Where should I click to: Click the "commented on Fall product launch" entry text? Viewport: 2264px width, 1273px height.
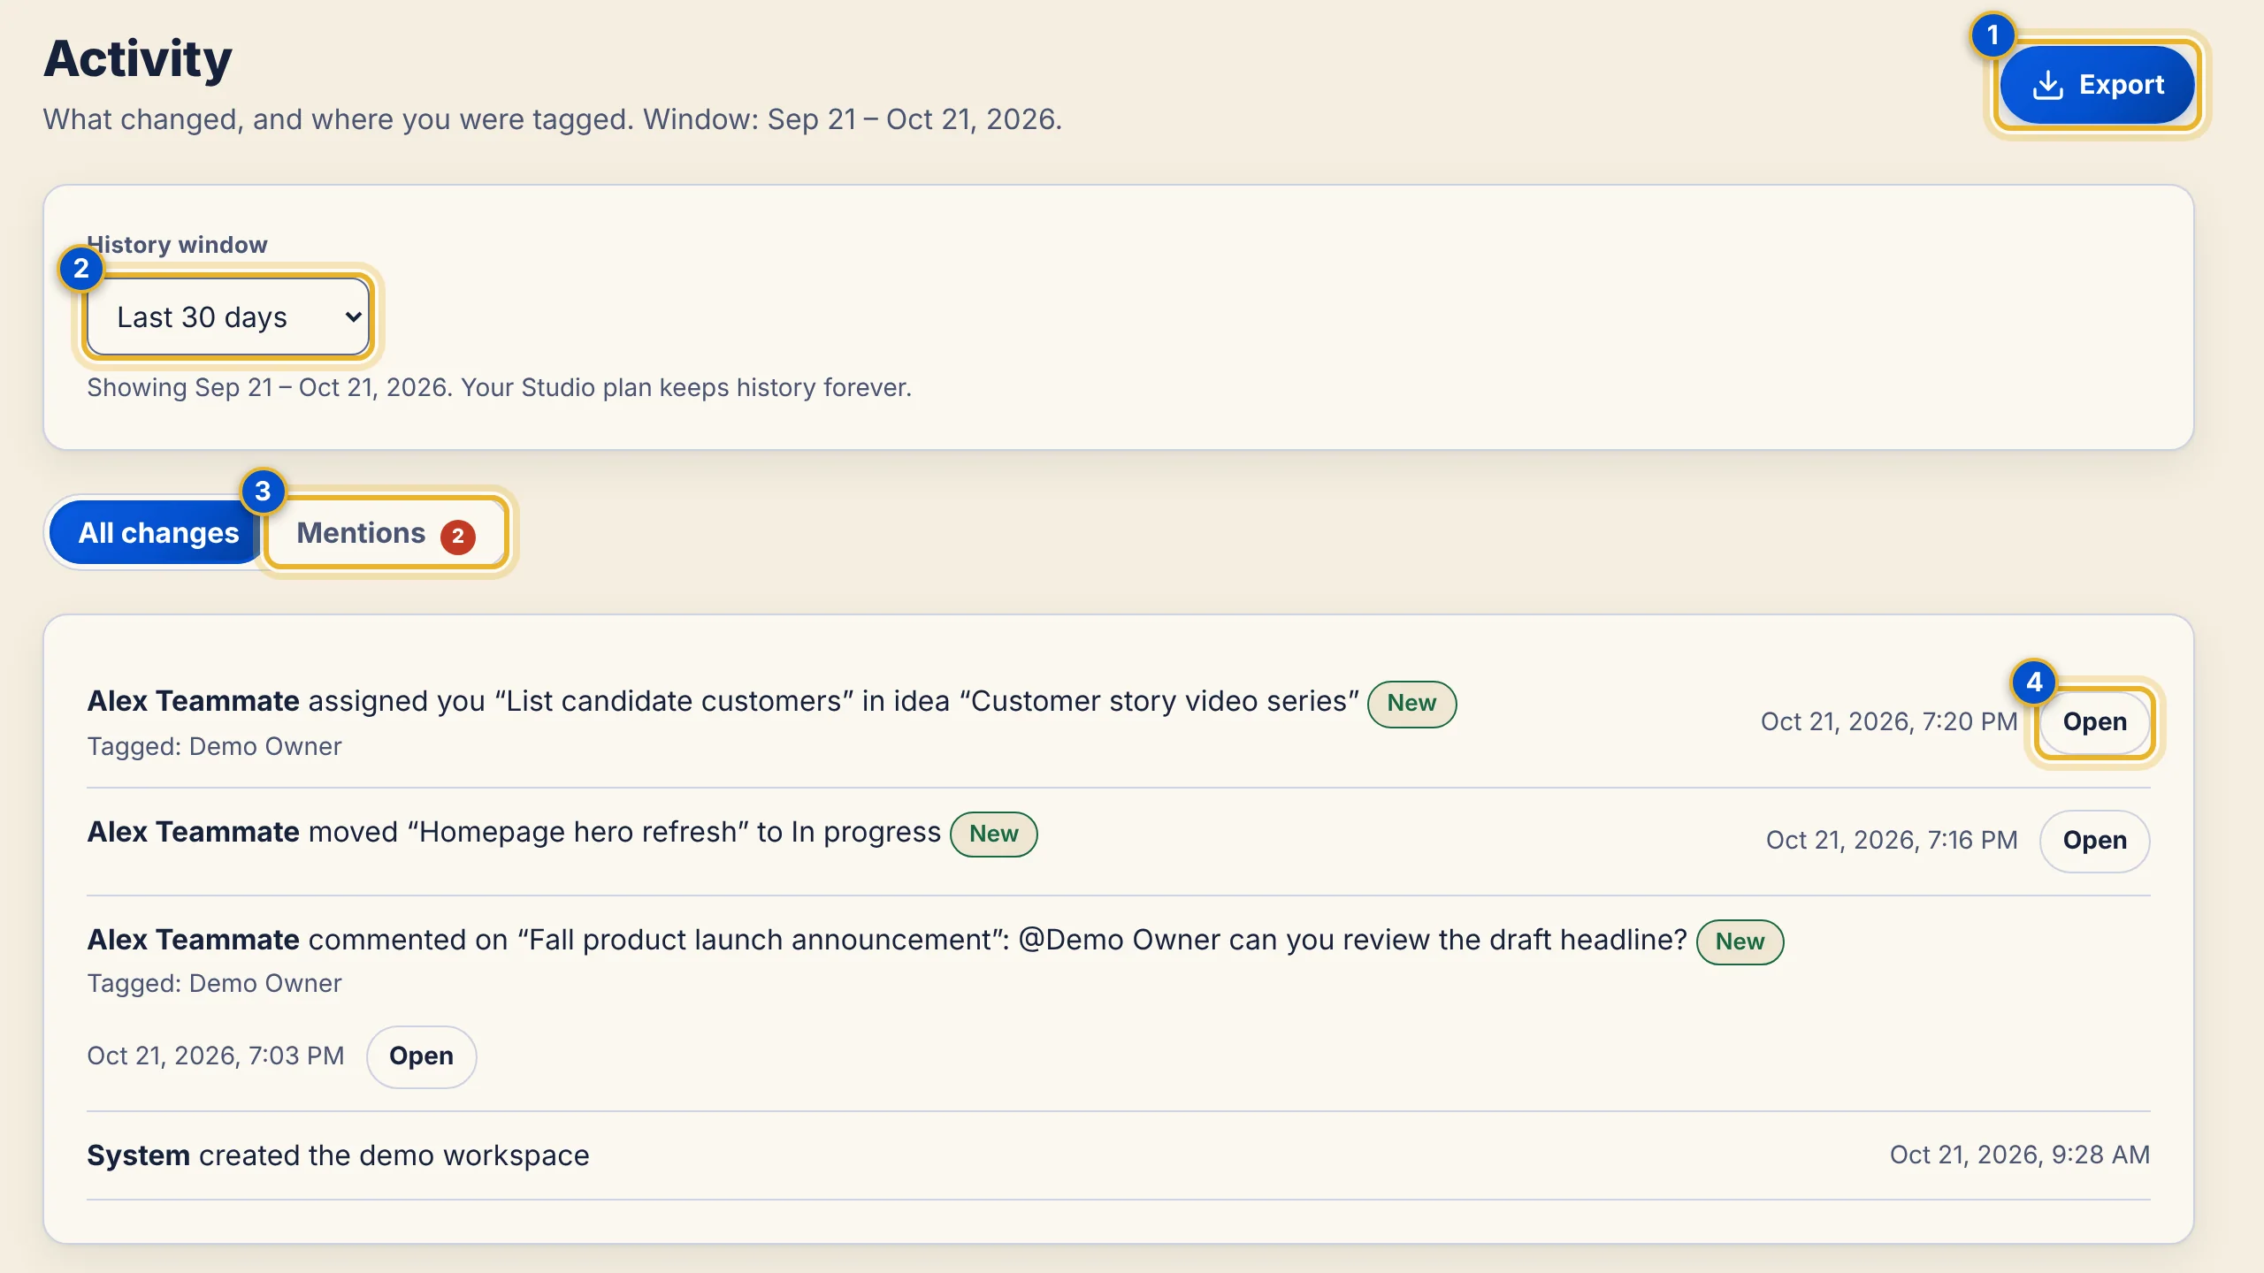coord(887,940)
